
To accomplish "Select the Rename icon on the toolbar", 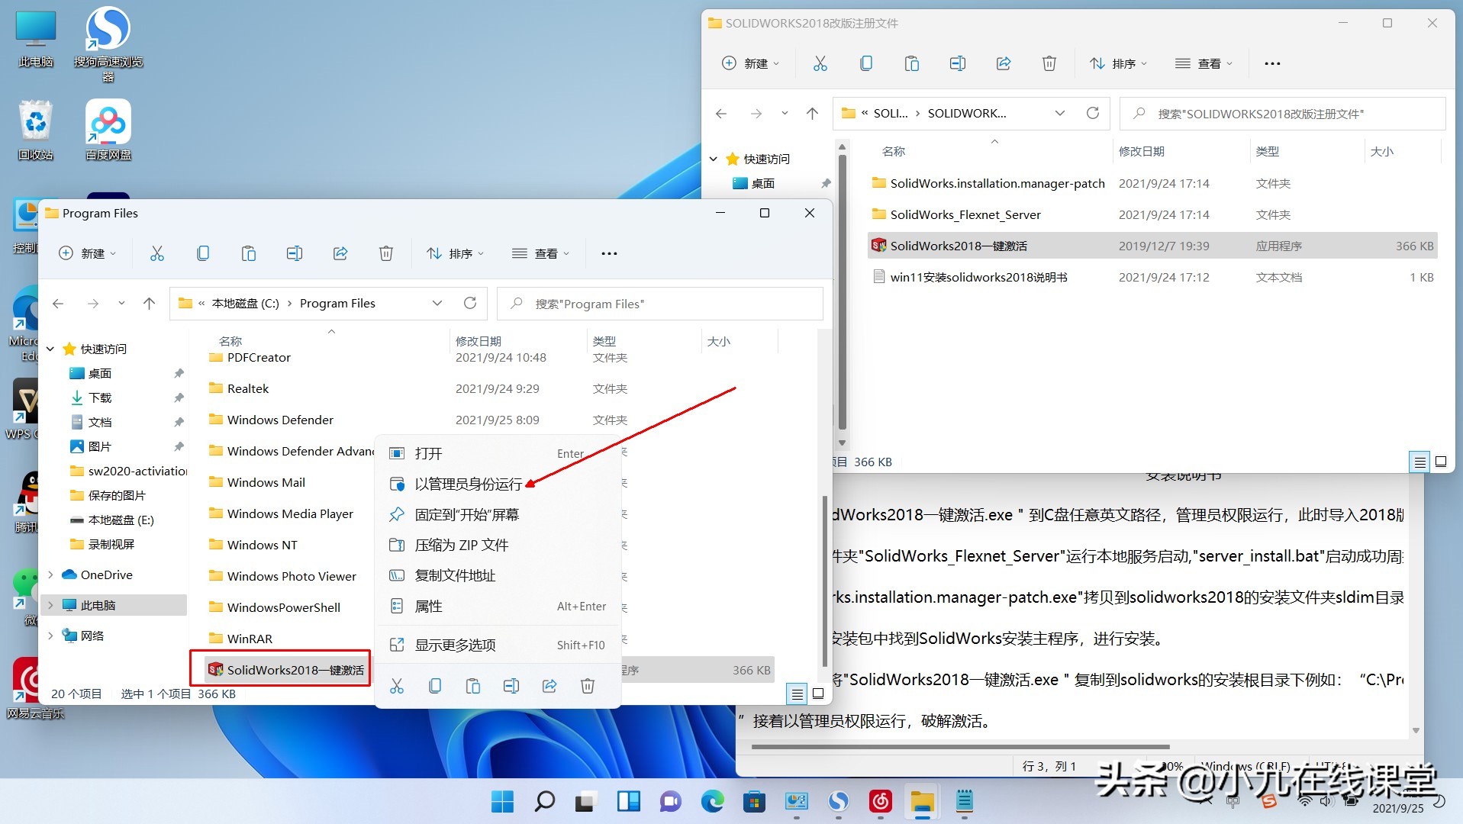I will [x=295, y=253].
